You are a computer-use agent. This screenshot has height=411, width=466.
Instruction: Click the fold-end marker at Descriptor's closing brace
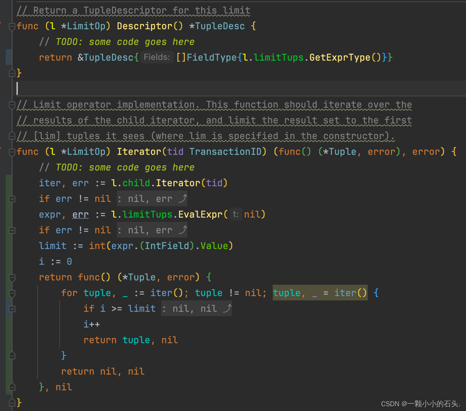[x=12, y=73]
